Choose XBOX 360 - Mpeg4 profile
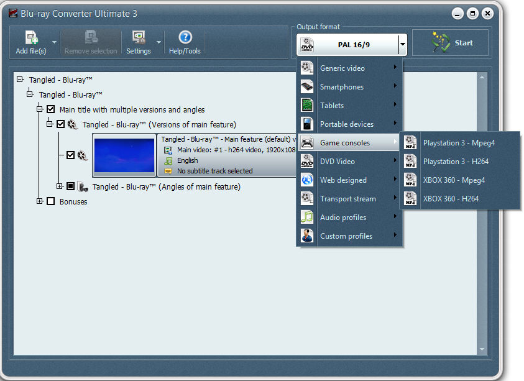Screen dimensions: 524x381 point(460,180)
